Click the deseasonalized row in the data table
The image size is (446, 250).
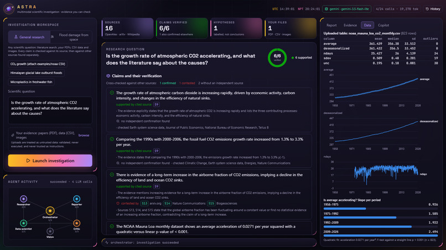click(381, 49)
